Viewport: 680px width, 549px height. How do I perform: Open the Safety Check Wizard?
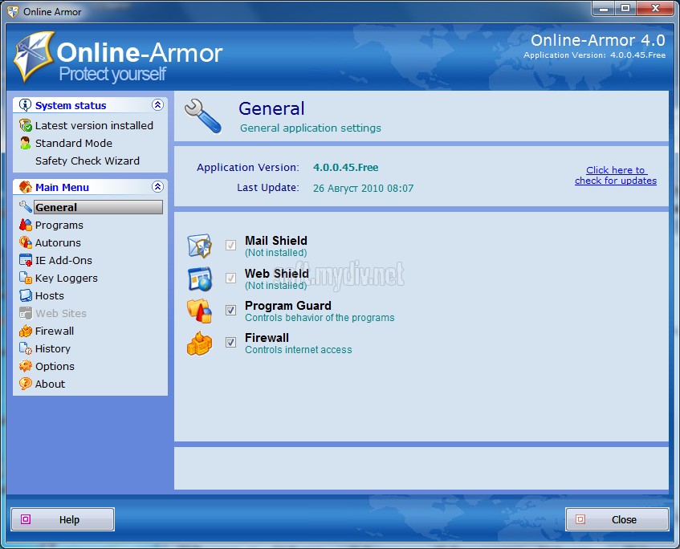click(88, 161)
